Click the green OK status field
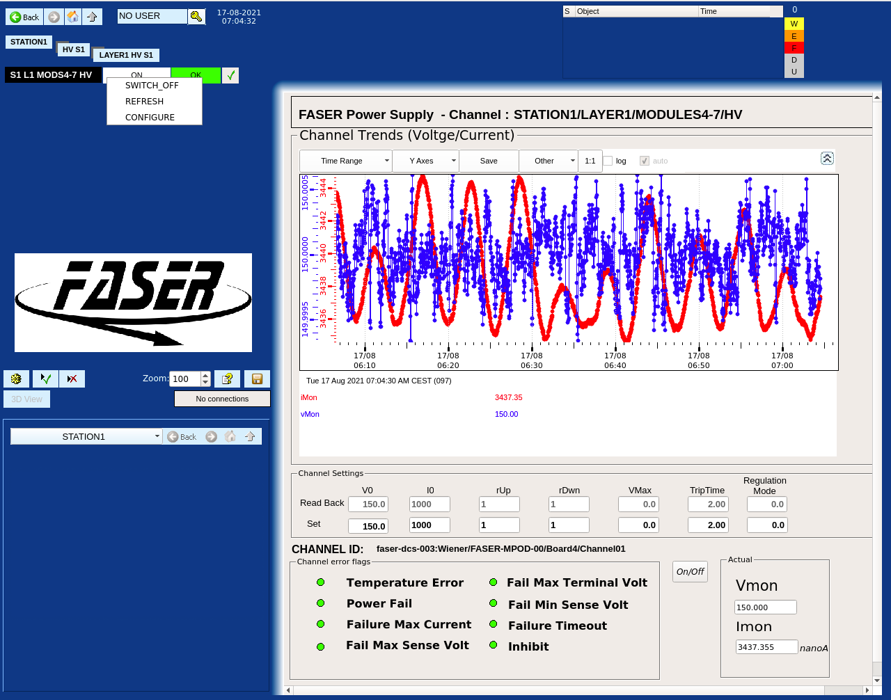This screenshot has width=891, height=700. 196,75
